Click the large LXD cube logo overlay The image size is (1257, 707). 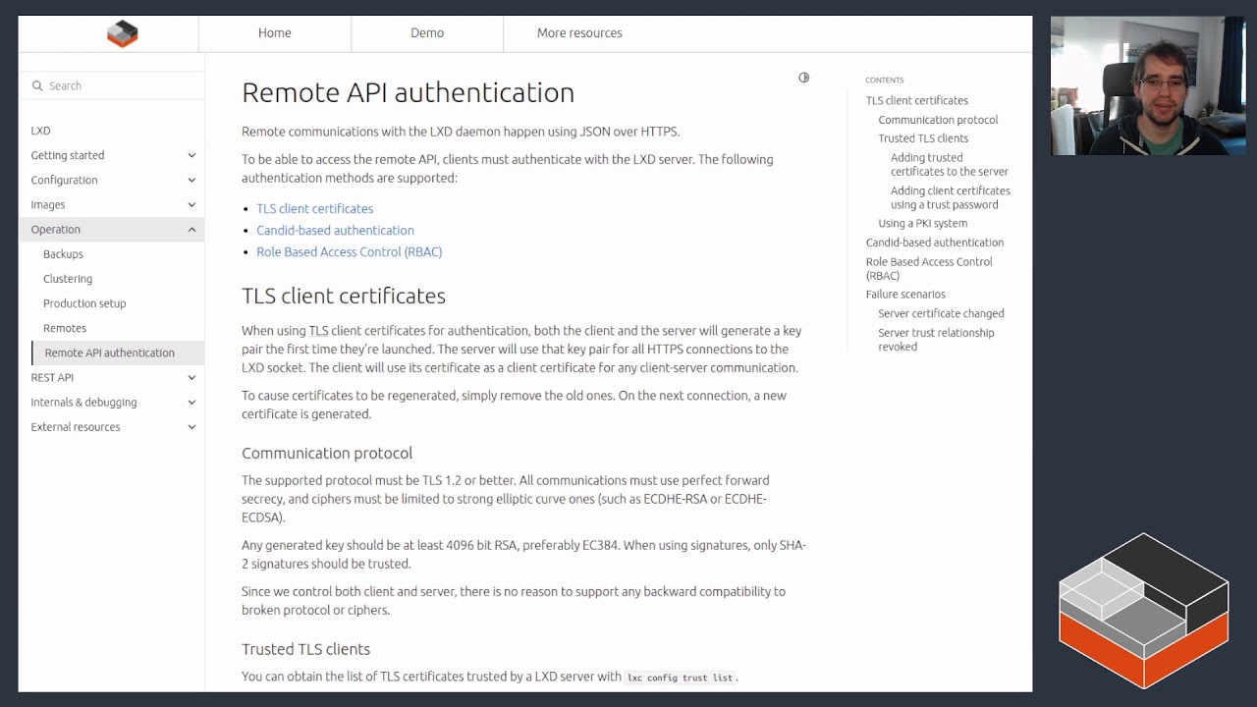pos(1143,609)
